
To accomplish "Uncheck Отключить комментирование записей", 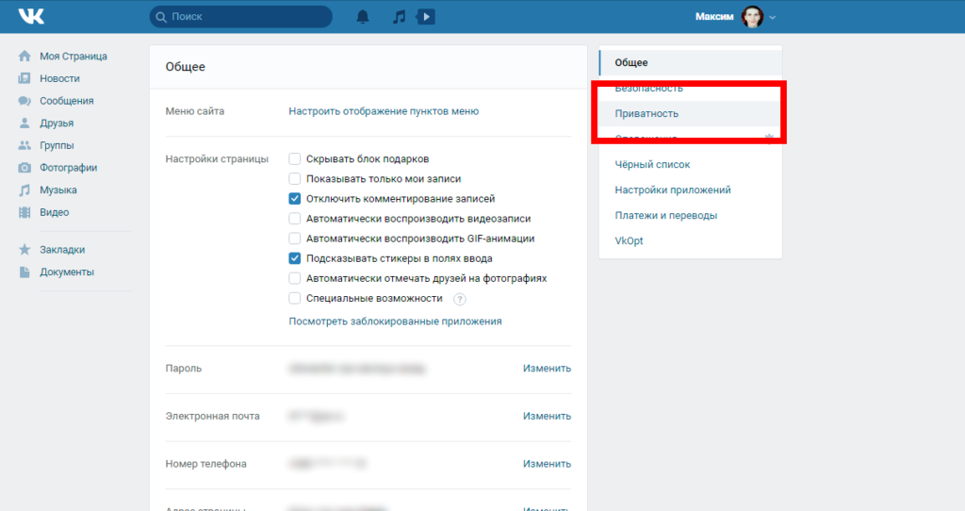I will point(295,199).
